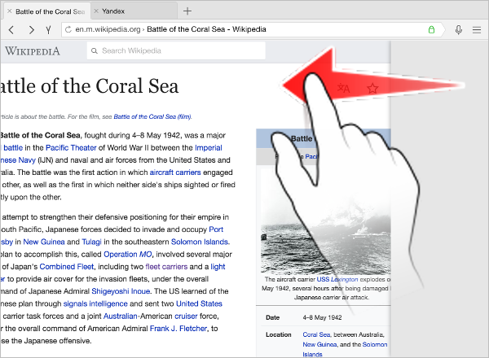Go back with the browser back arrow

(x=11, y=30)
